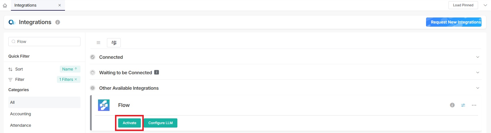Open Flow integration settings sliders icon
This screenshot has width=491, height=133.
click(463, 105)
